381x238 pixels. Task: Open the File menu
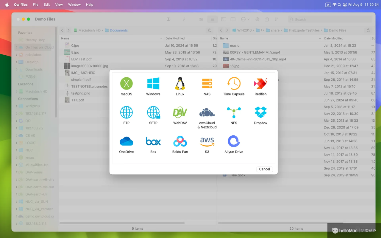click(x=35, y=4)
